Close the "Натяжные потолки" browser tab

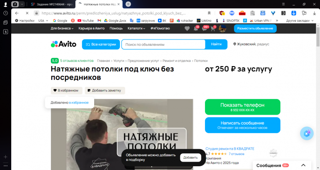[x=118, y=4]
